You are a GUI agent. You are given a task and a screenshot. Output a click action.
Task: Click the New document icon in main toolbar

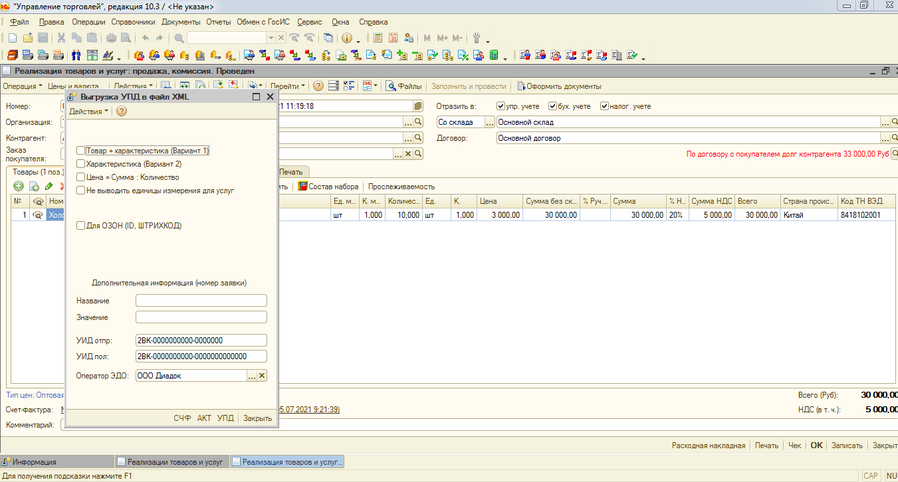tap(12, 38)
